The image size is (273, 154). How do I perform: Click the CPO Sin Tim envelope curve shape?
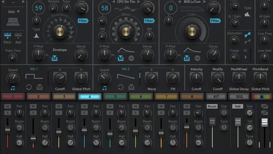pos(126,50)
